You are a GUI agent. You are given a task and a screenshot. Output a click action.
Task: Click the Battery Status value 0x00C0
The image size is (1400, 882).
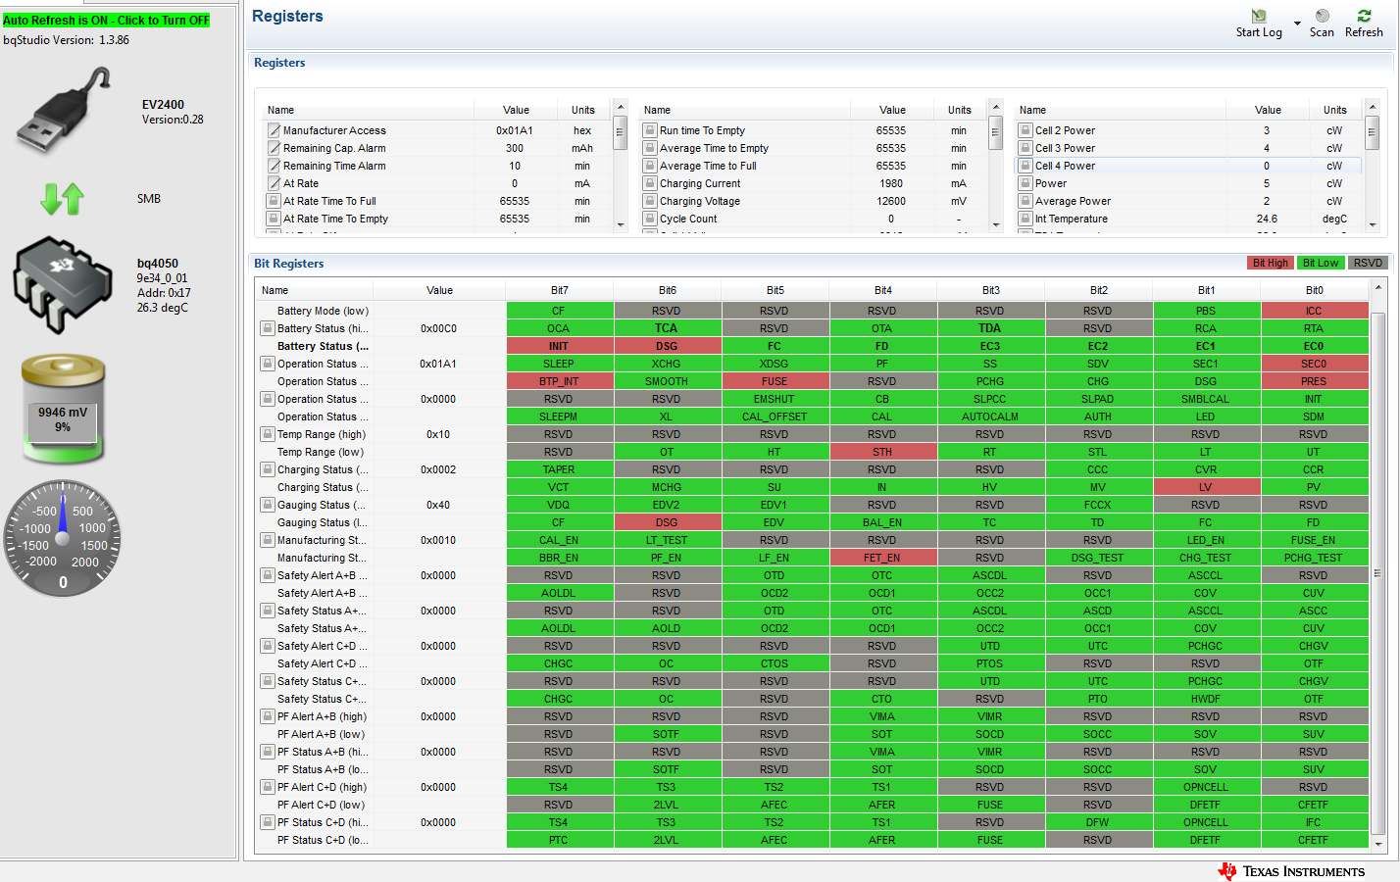tap(438, 328)
